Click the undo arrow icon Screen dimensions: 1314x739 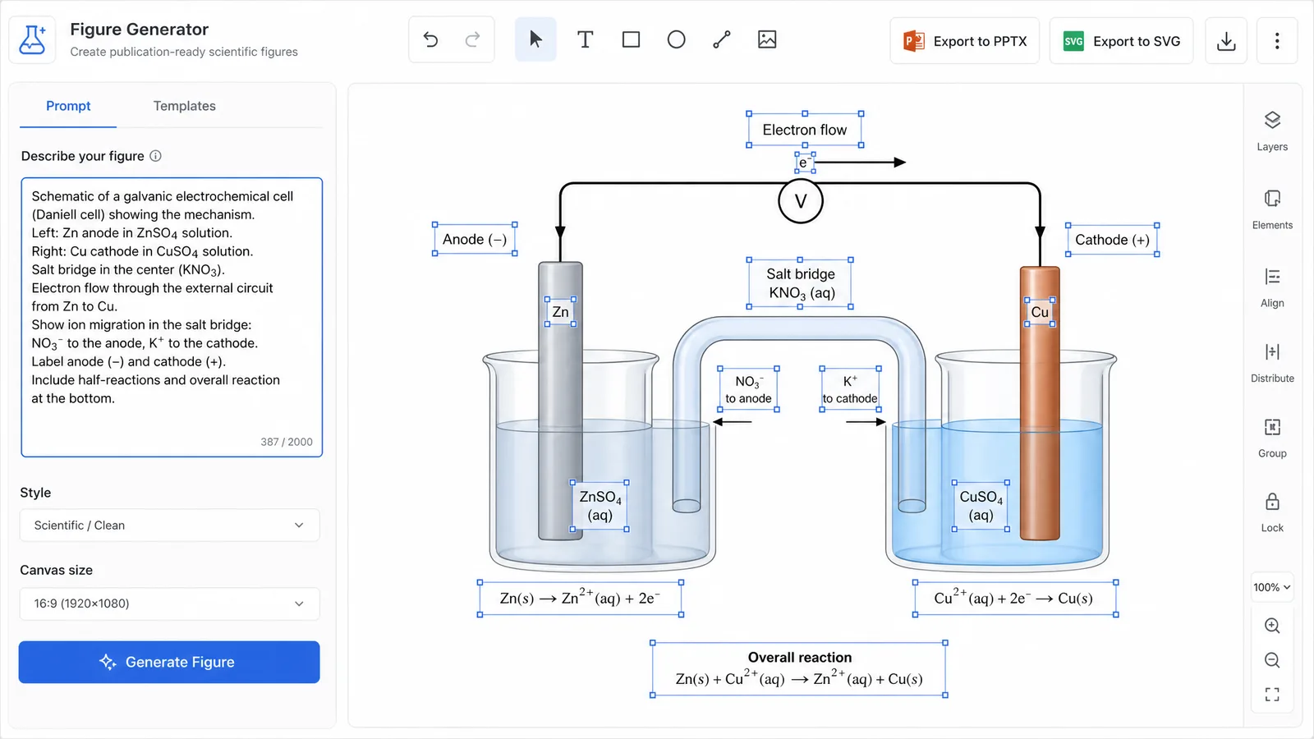(430, 39)
